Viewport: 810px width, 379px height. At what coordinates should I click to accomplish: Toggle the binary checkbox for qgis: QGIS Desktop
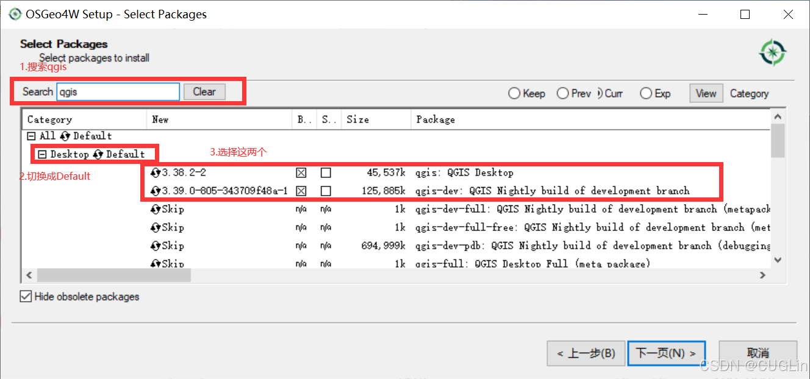coord(301,173)
